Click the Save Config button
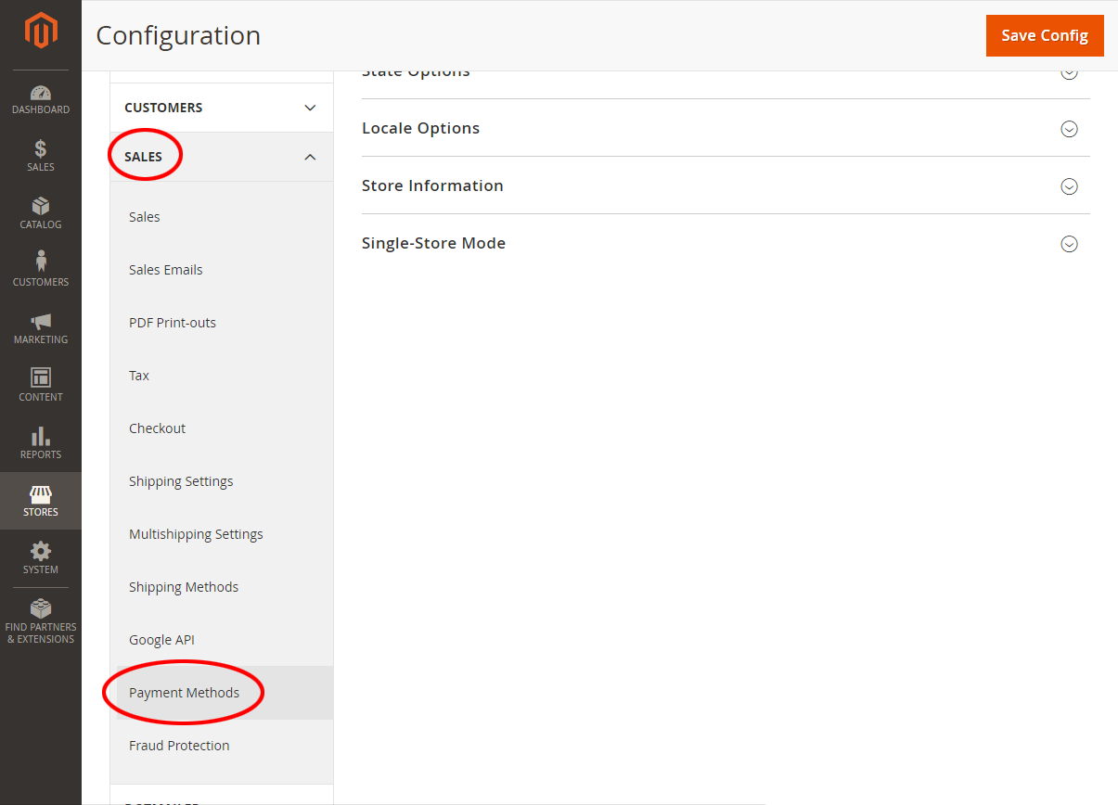Image resolution: width=1118 pixels, height=805 pixels. [x=1045, y=35]
